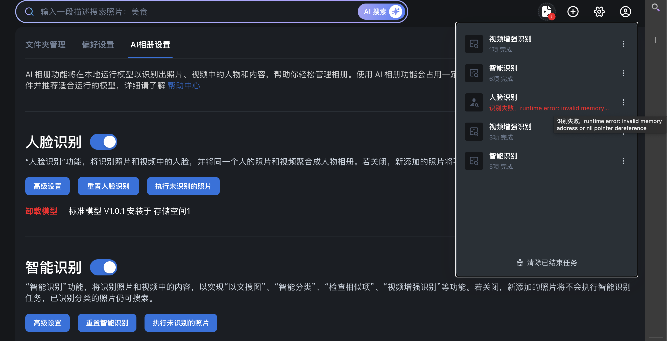Click the add (plus circle) icon in header
This screenshot has width=667, height=341.
pyautogui.click(x=573, y=12)
